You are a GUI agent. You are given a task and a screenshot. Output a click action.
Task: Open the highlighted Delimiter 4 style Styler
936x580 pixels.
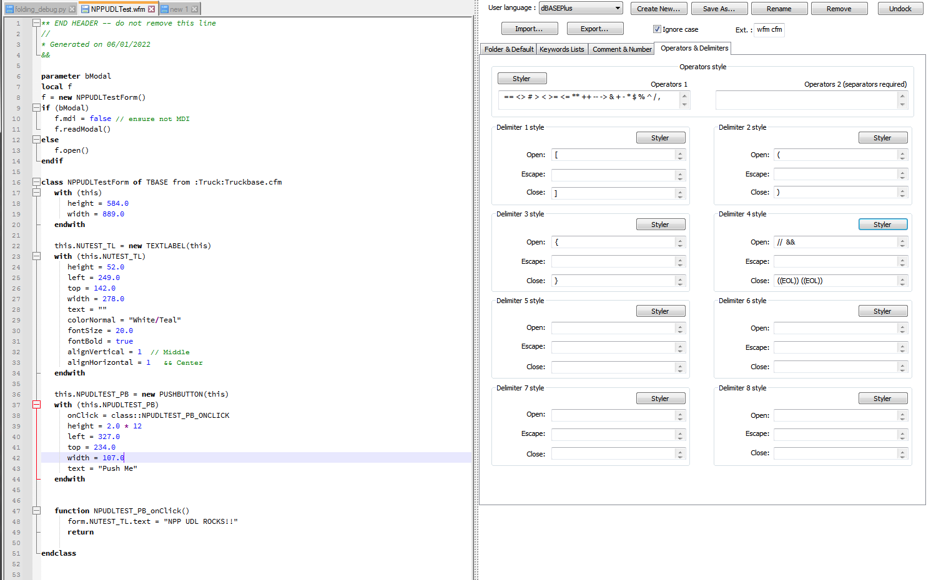883,225
